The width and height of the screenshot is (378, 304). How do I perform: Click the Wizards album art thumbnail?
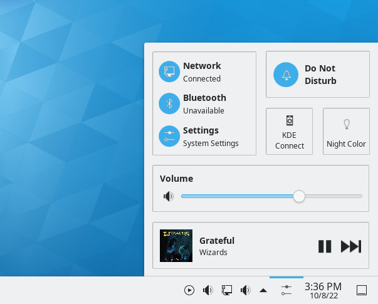176,246
